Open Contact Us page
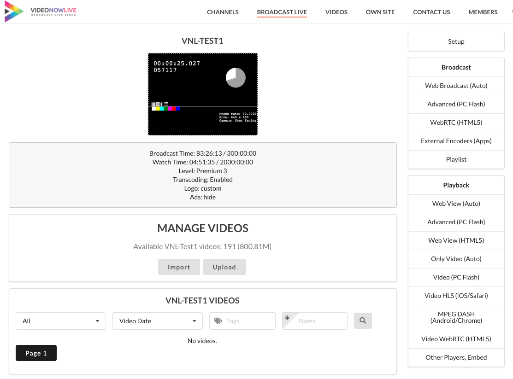This screenshot has height=379, width=513. pos(431,12)
